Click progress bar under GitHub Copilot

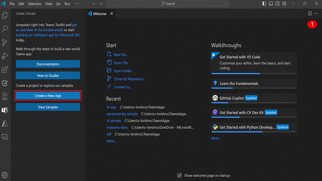(254, 103)
